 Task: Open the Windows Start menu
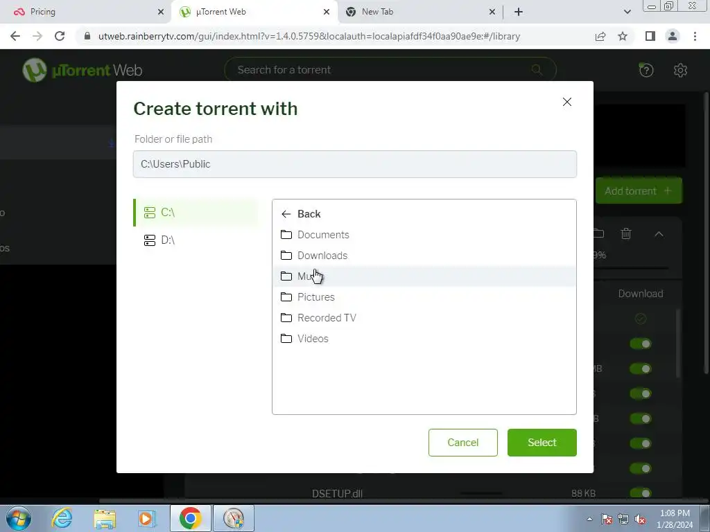[19, 518]
